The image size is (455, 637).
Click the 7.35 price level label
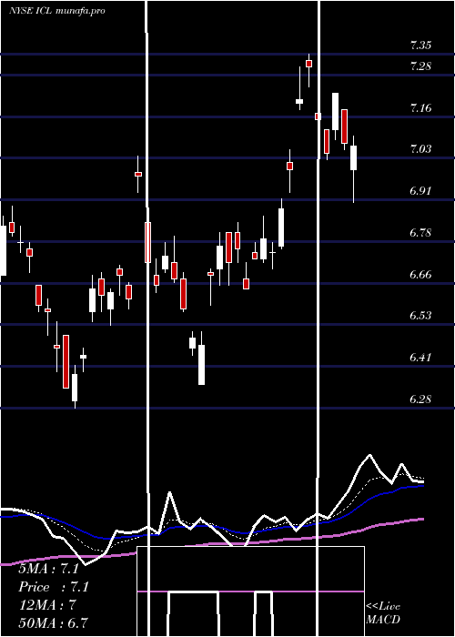tap(420, 45)
